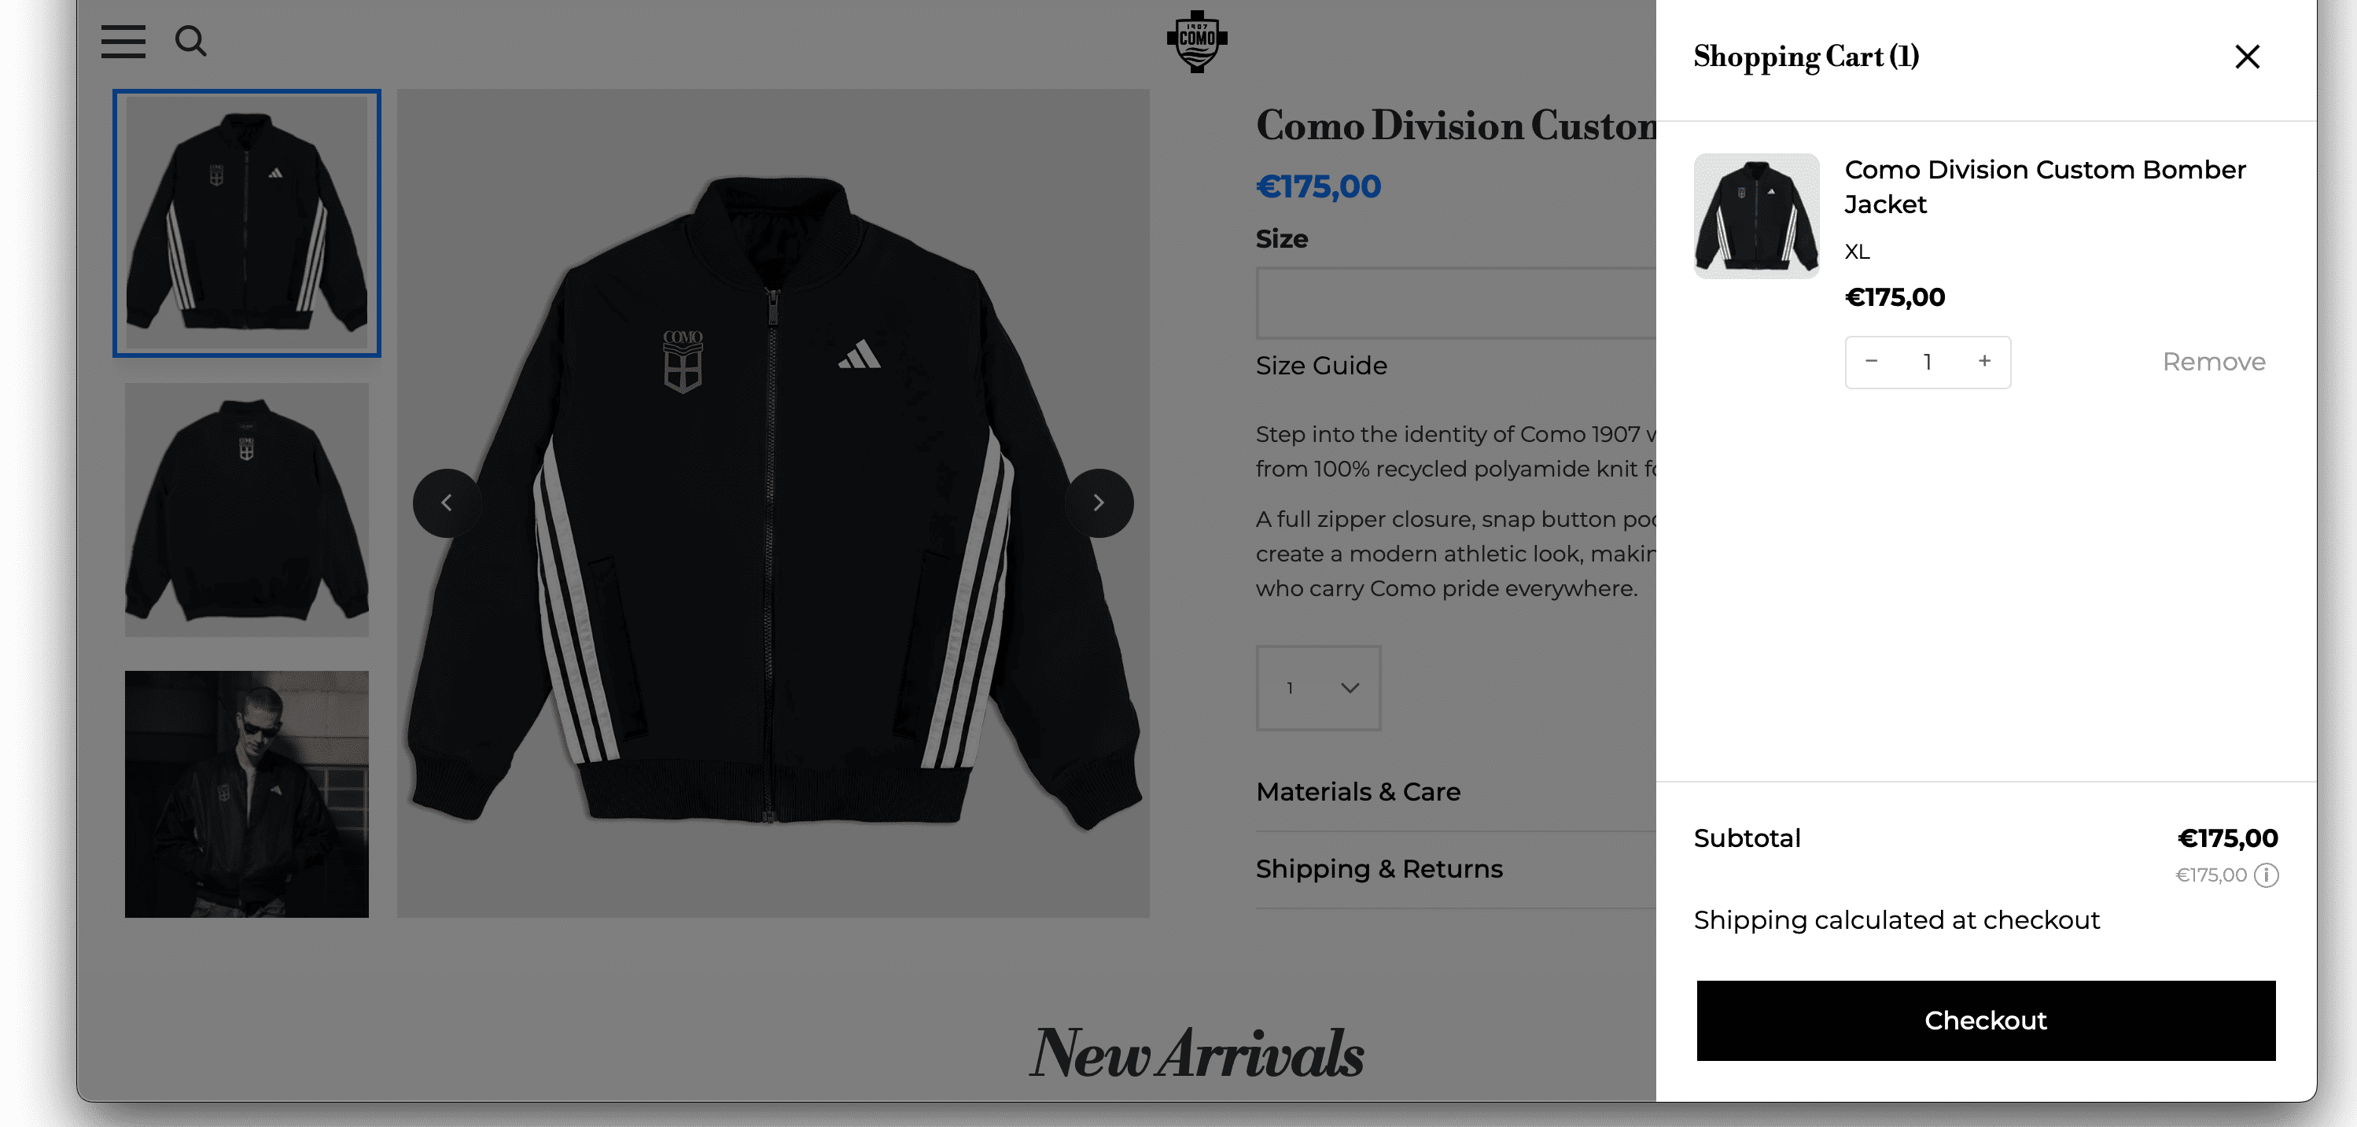Remove the bomber jacket from cart
Image resolution: width=2357 pixels, height=1127 pixels.
[2213, 363]
